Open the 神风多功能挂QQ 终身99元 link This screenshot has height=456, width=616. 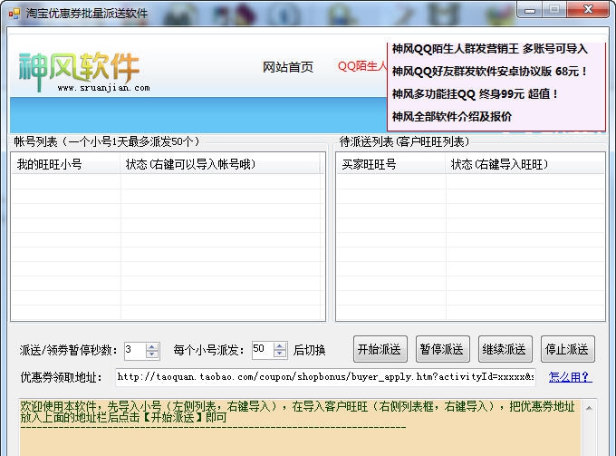point(475,94)
